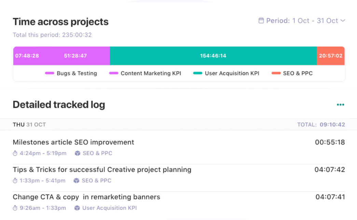Screen dimensions: 357x220
Task: Select the cube icon next to User Acquisition KPI
Action: click(x=79, y=208)
